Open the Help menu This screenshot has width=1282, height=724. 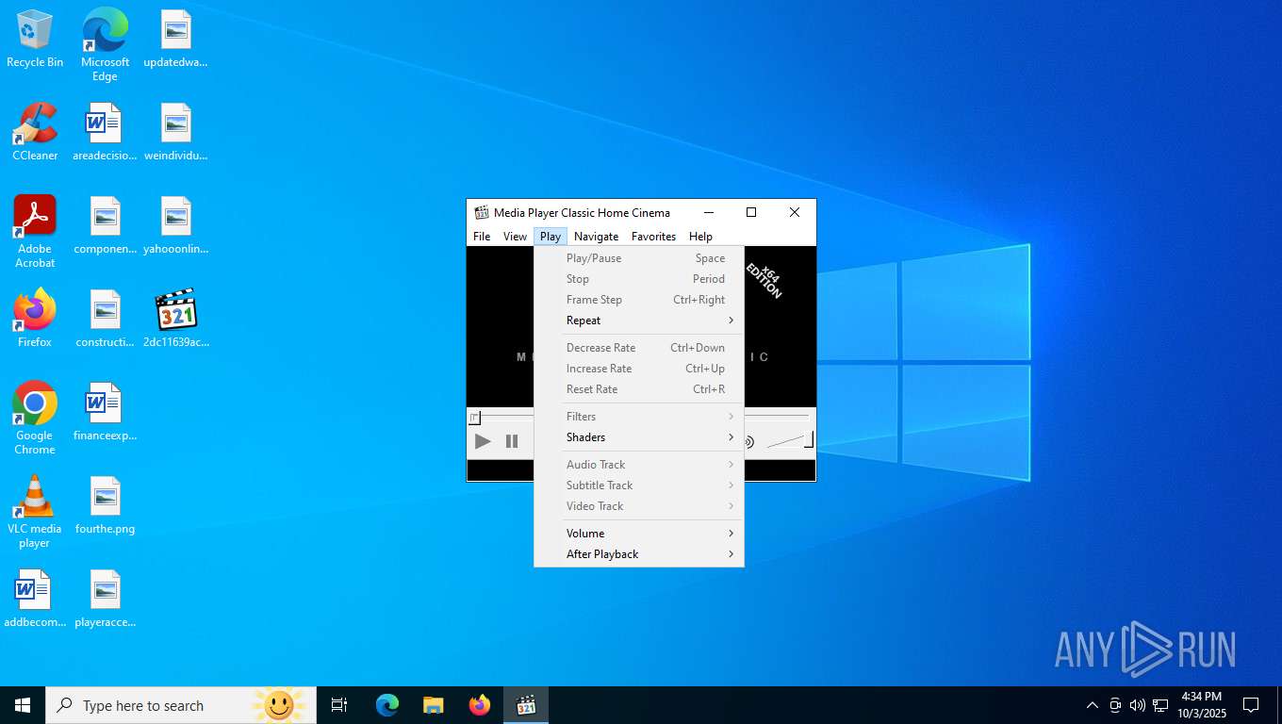700,237
